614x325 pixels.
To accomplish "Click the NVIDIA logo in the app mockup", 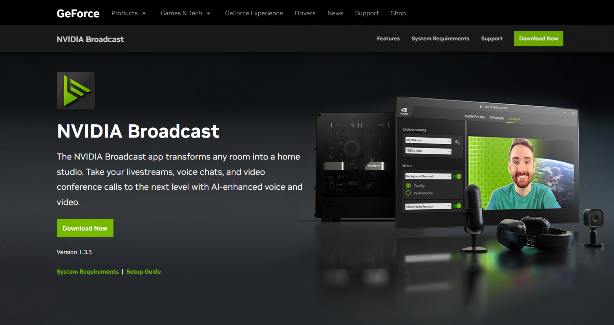I will [x=404, y=111].
